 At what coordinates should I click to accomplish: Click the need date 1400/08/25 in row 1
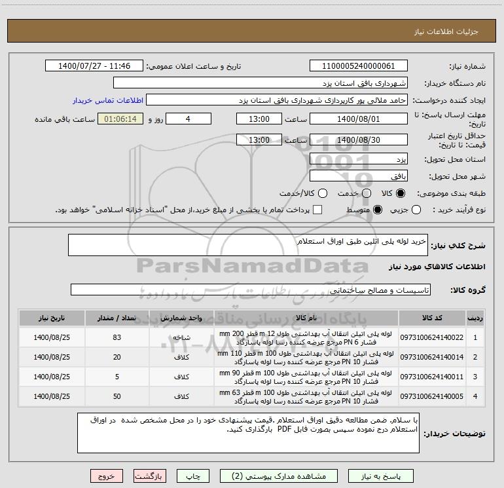pos(52,337)
